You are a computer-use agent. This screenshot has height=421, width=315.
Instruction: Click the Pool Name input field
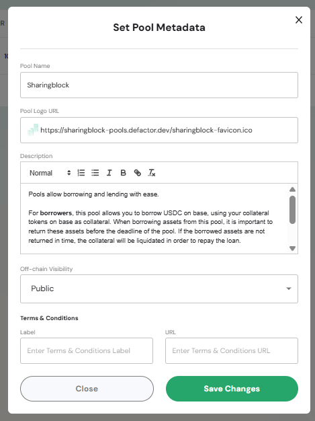[159, 85]
